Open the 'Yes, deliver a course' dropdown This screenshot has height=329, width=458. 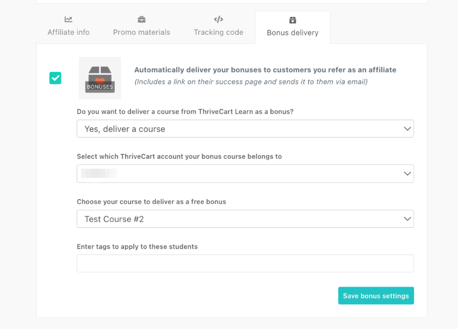click(245, 129)
